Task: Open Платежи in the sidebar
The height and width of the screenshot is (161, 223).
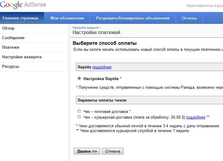Action: 10,47
